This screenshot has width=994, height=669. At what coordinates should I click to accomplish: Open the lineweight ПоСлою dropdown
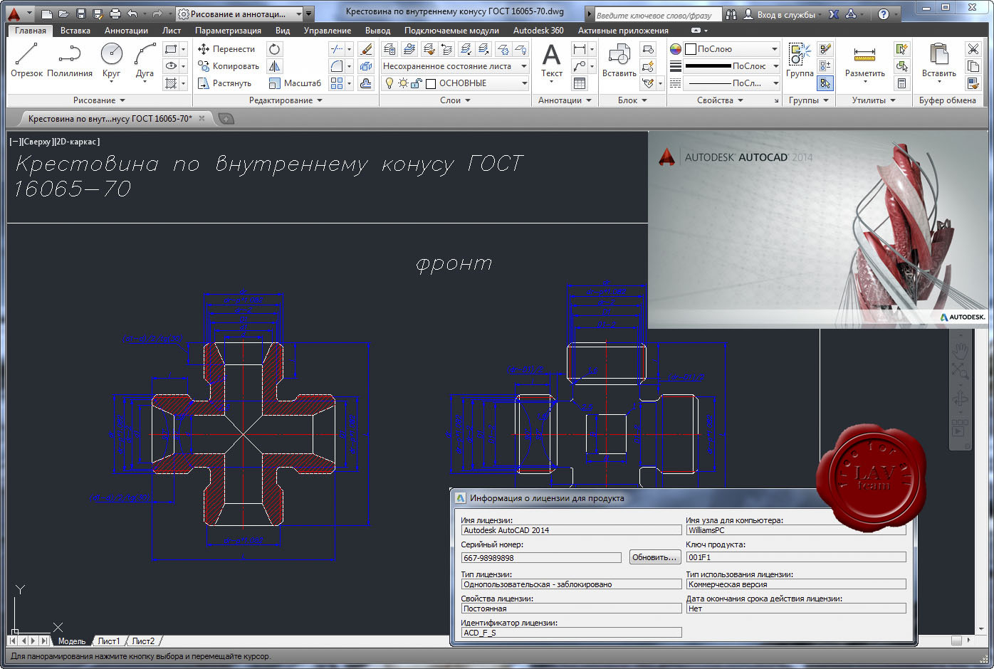coord(732,66)
